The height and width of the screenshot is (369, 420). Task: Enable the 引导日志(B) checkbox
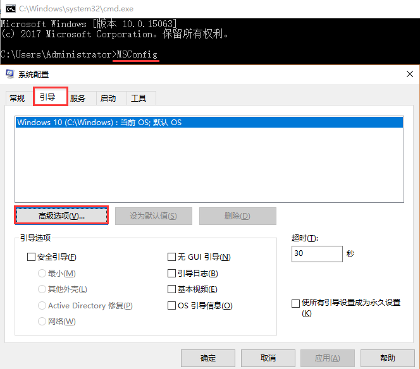point(171,274)
